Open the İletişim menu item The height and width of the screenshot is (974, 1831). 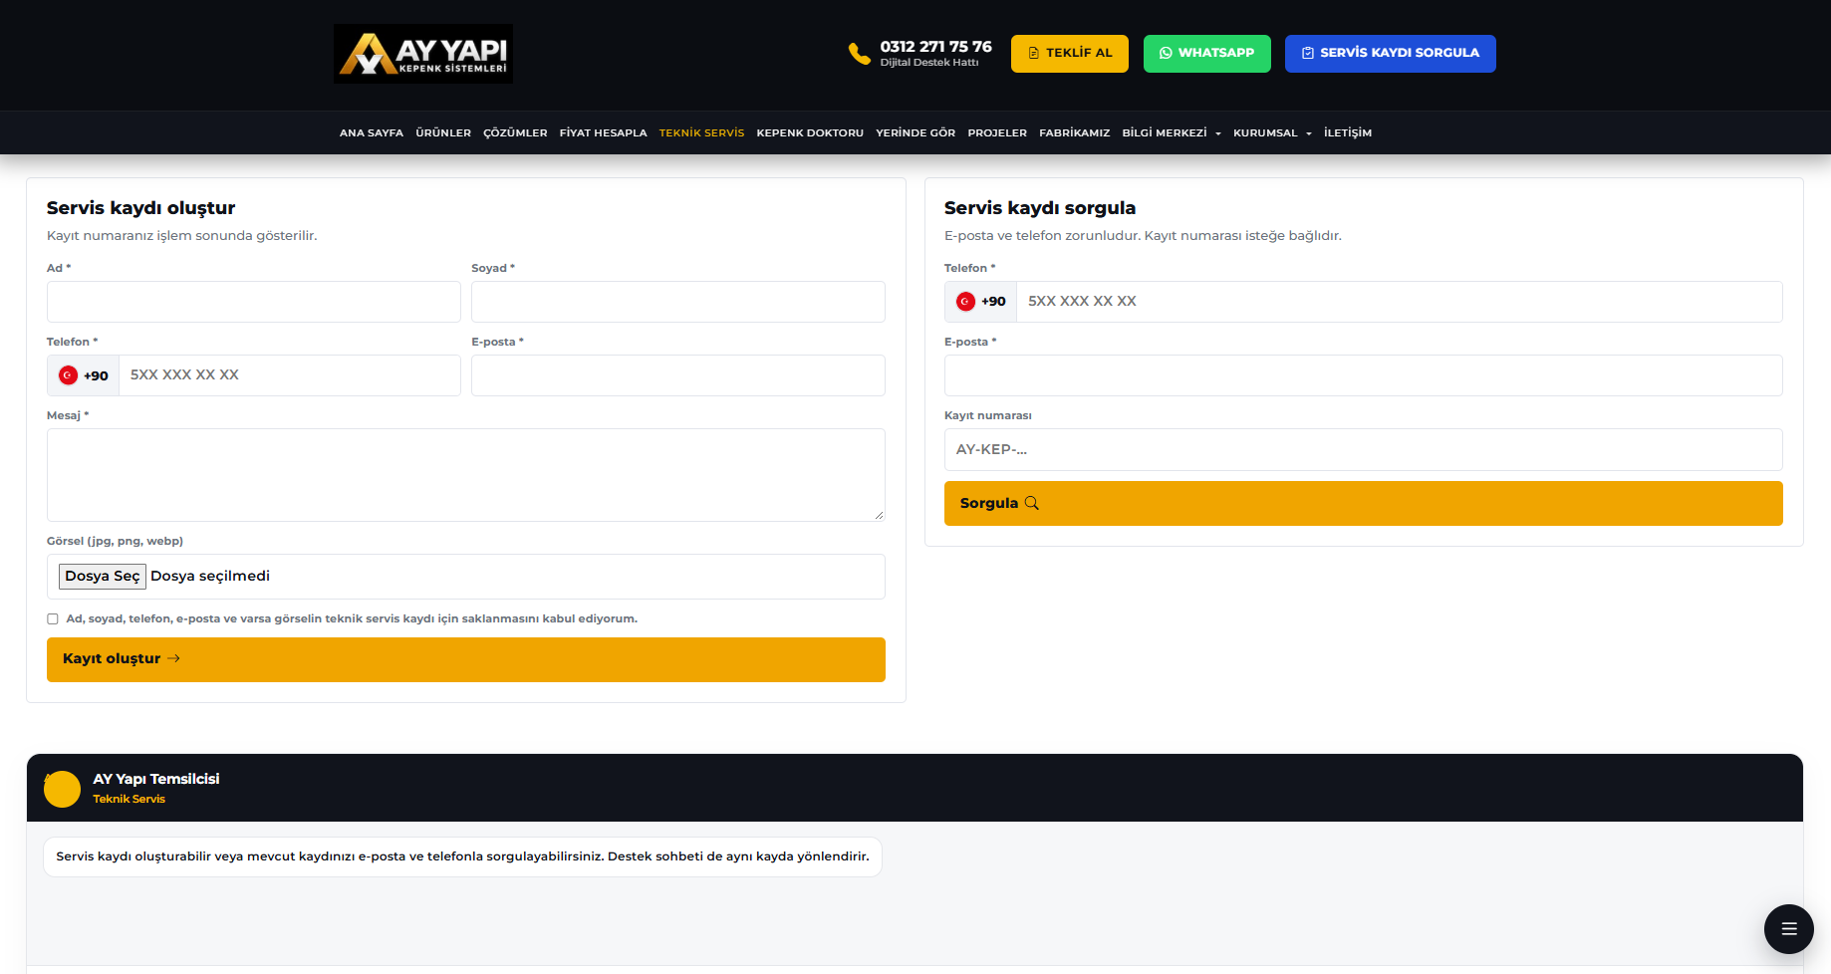point(1348,132)
